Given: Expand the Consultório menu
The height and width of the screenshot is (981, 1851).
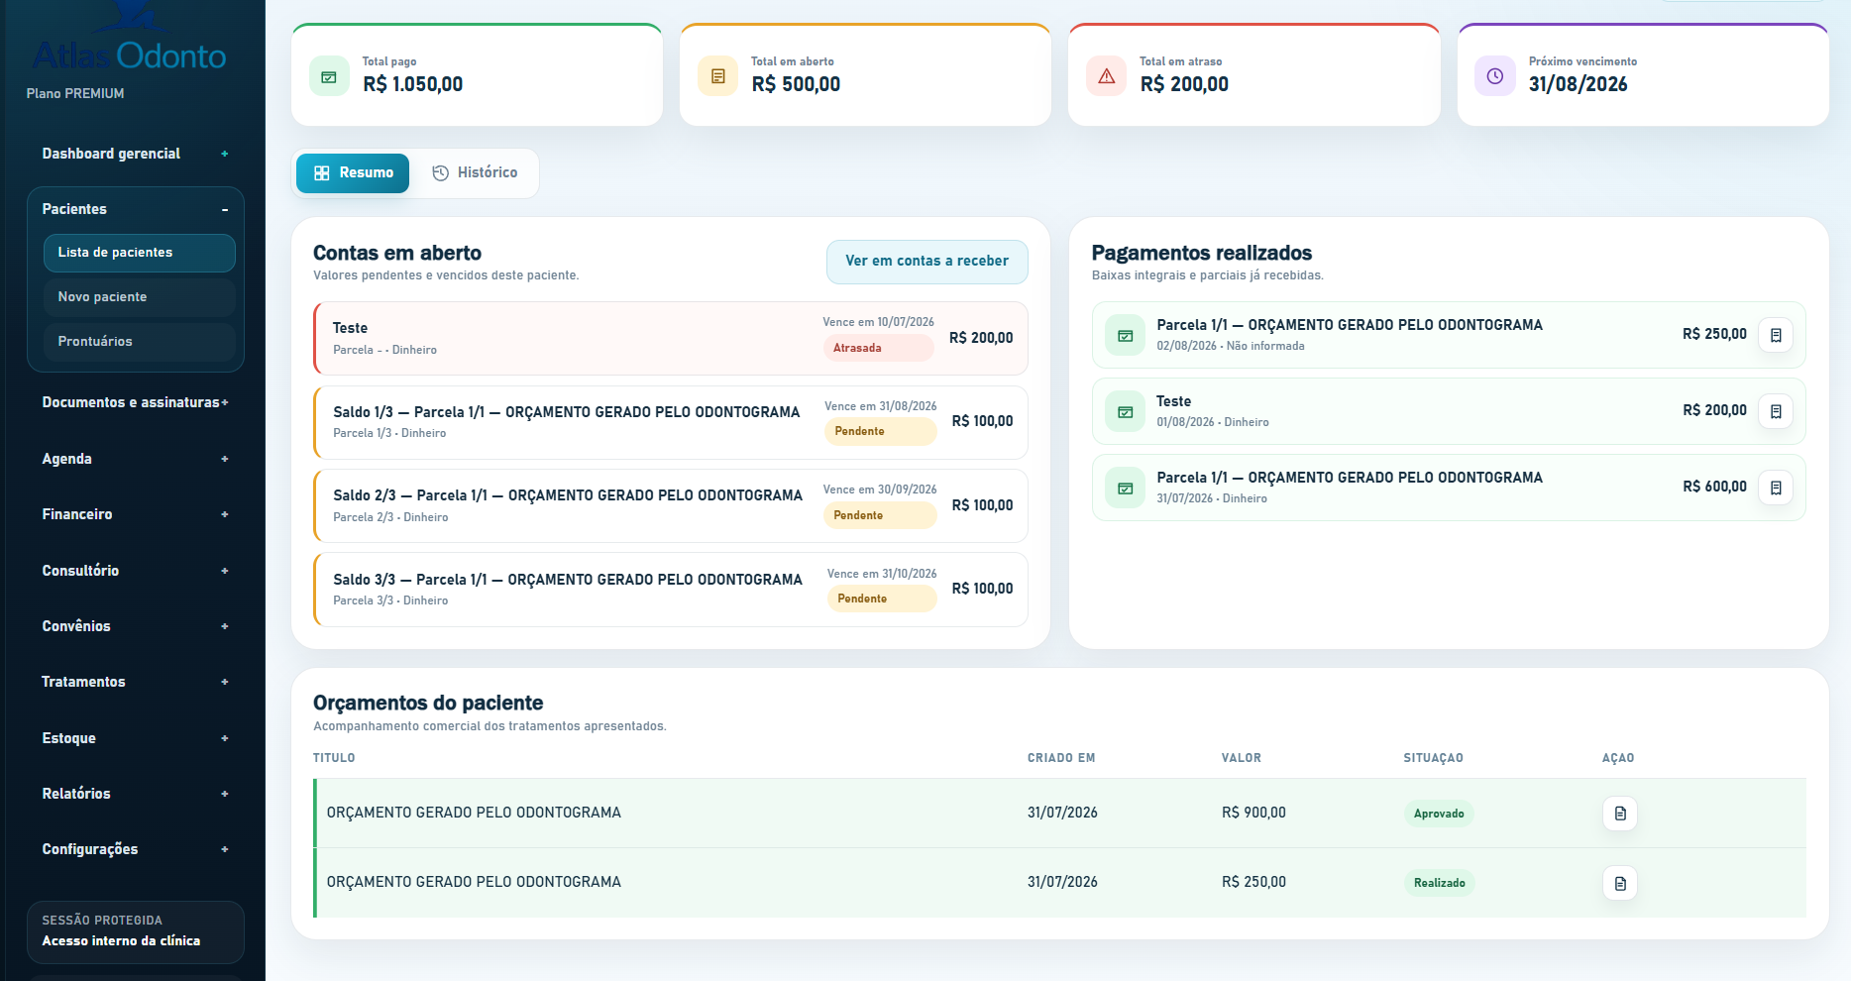Looking at the screenshot, I should pos(135,571).
